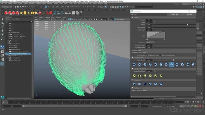This screenshot has height=115, width=205.
Task: Select the minus grooming brush icon
Action: coord(139,64)
